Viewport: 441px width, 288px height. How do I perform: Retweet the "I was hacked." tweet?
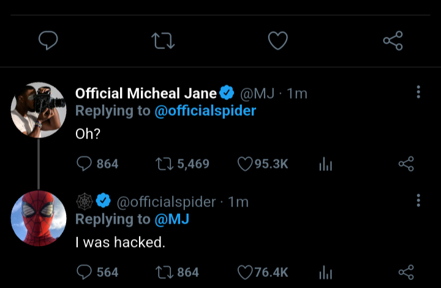162,271
